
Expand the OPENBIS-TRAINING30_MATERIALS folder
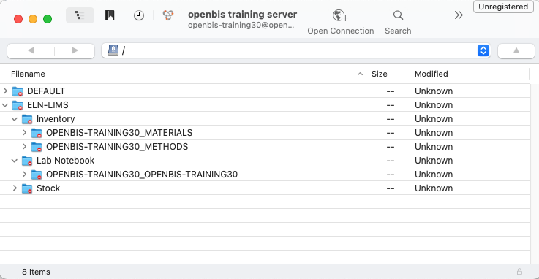pos(24,132)
